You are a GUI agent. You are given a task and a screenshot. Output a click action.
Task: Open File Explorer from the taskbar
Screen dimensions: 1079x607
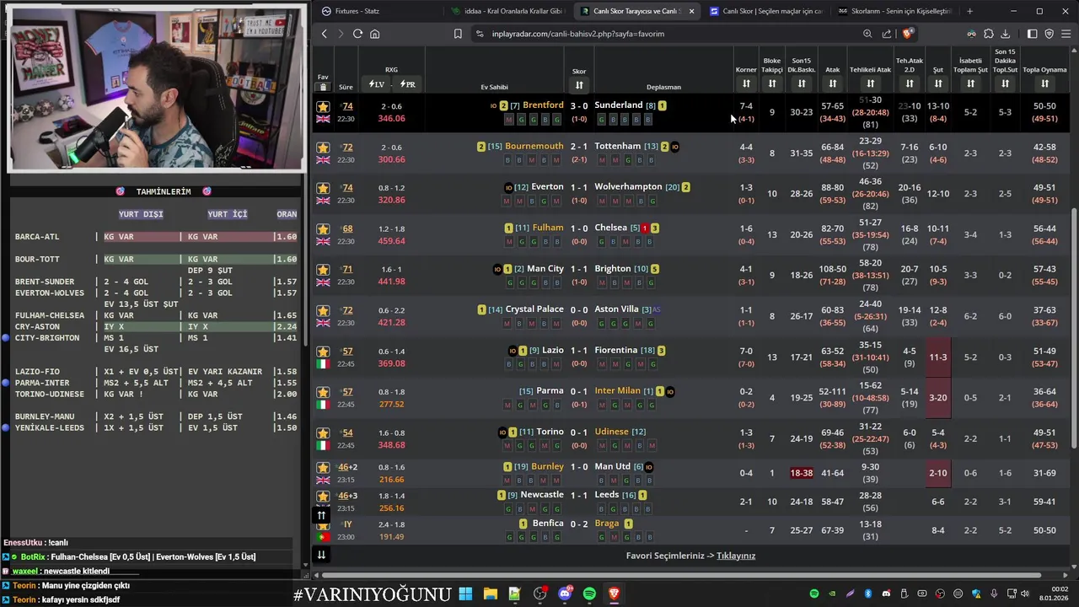[490, 594]
